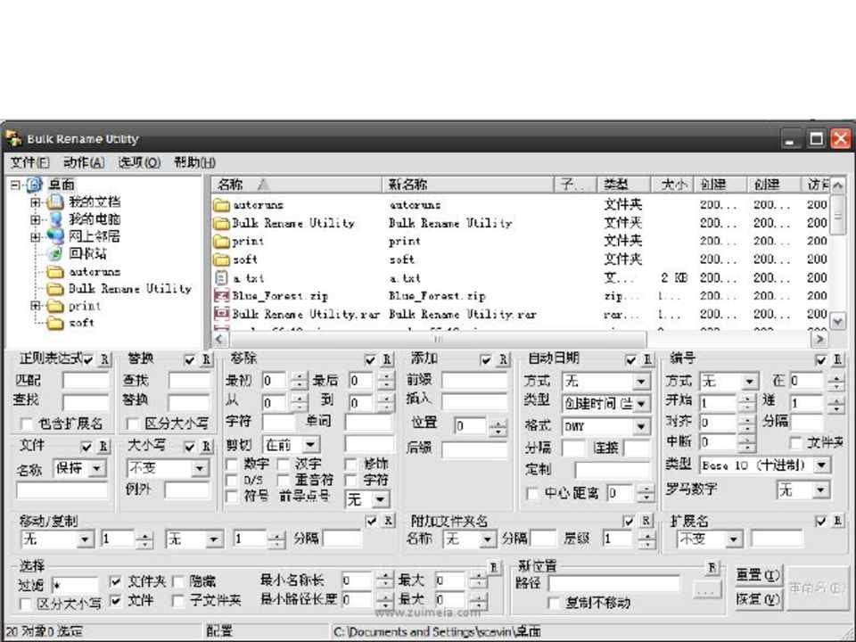Click the R reset icon in 自动日期 panel
This screenshot has height=642, width=856.
pyautogui.click(x=646, y=359)
